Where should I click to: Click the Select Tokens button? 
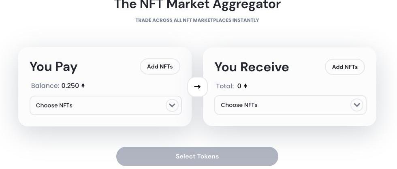(197, 156)
